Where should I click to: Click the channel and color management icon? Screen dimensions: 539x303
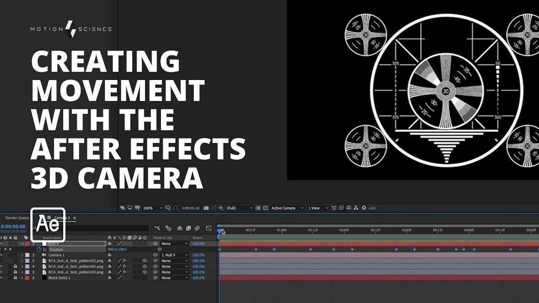[221, 208]
